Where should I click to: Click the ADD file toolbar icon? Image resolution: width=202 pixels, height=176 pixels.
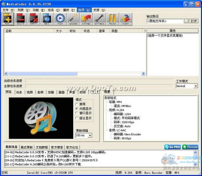(8, 19)
